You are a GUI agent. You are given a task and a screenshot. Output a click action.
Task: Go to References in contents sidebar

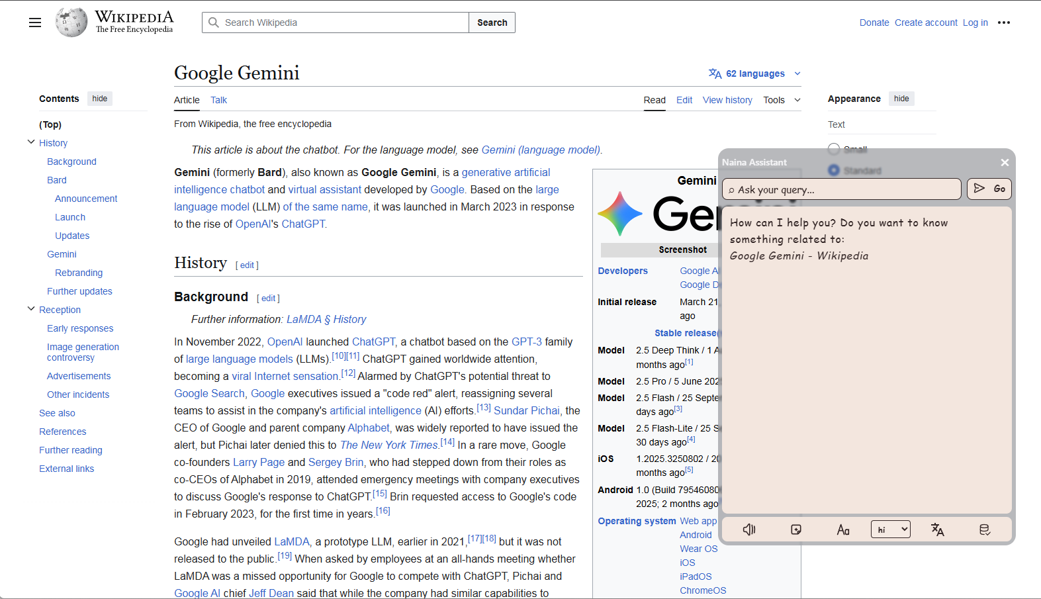[62, 432]
